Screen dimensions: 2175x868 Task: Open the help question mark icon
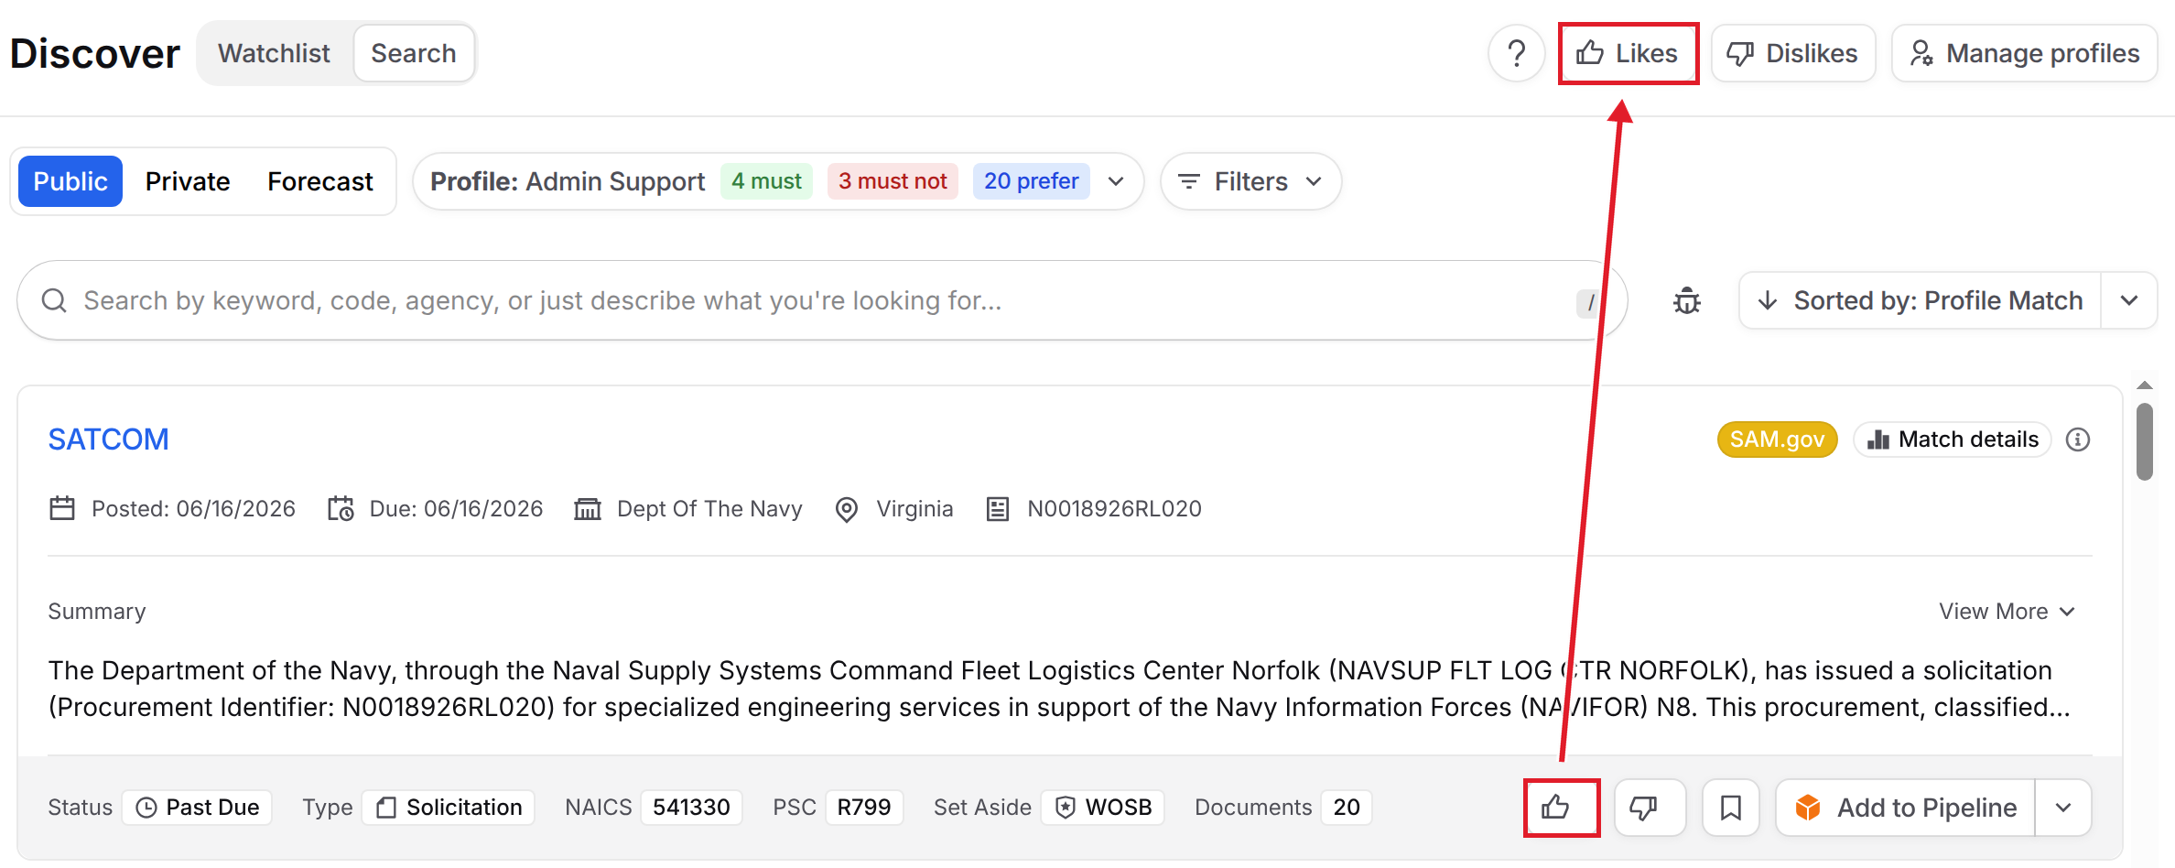1516,53
